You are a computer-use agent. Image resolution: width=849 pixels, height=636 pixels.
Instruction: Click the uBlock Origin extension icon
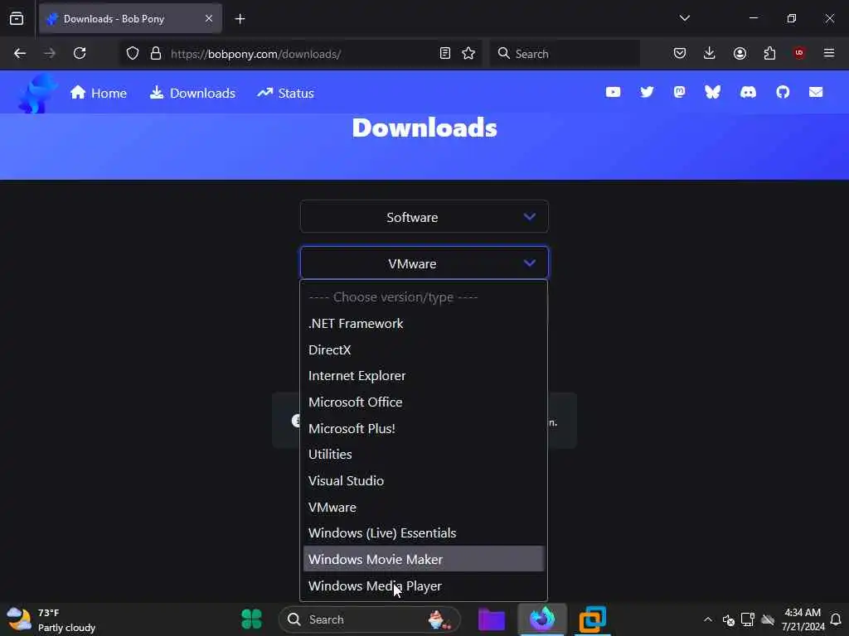click(799, 52)
